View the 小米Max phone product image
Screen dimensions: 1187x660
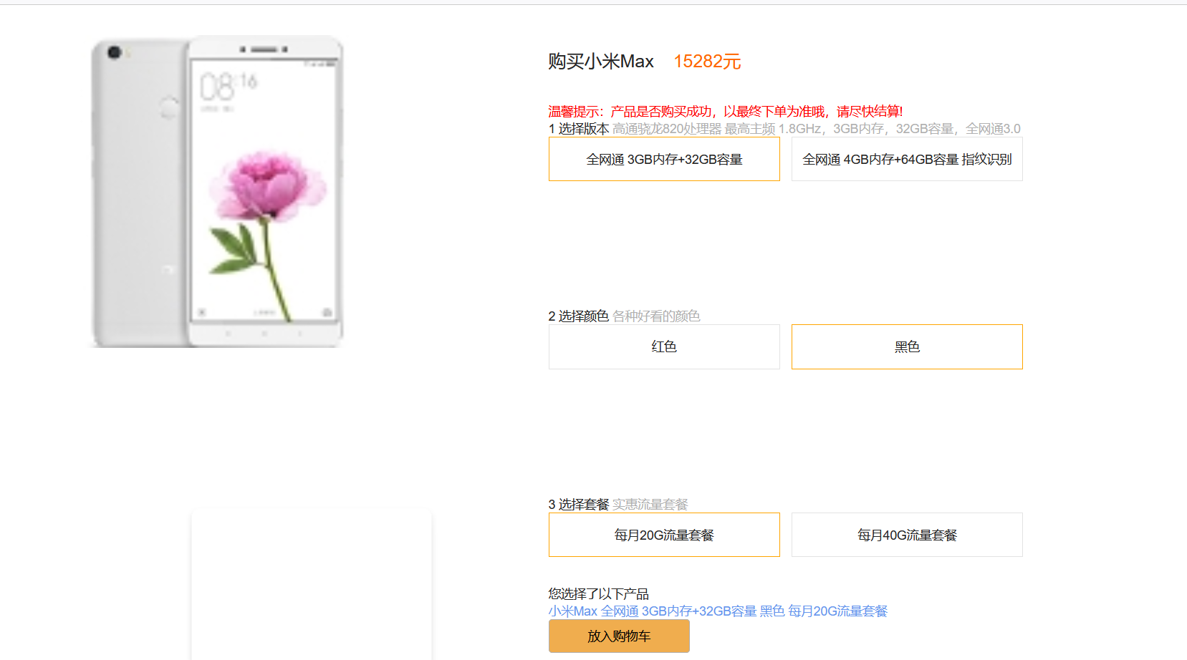click(x=217, y=192)
